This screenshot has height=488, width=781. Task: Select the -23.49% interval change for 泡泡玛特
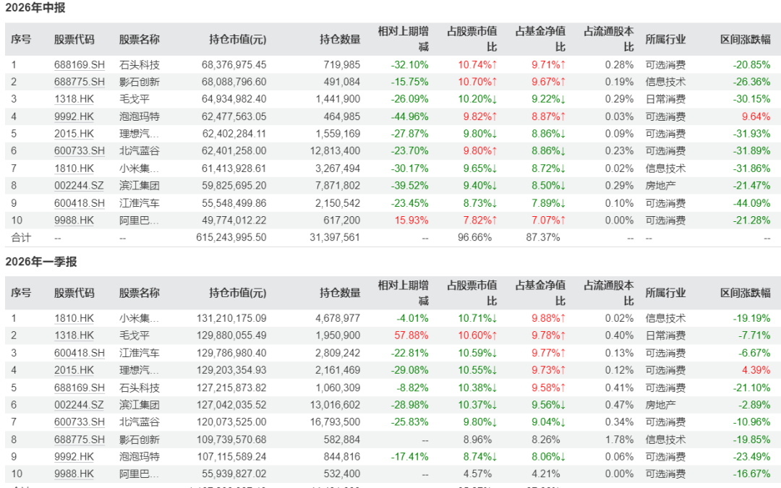click(x=751, y=457)
